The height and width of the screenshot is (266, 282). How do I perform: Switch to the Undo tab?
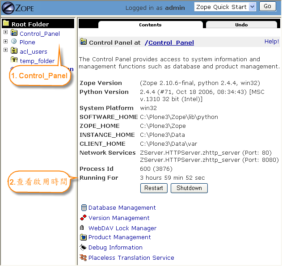click(241, 25)
